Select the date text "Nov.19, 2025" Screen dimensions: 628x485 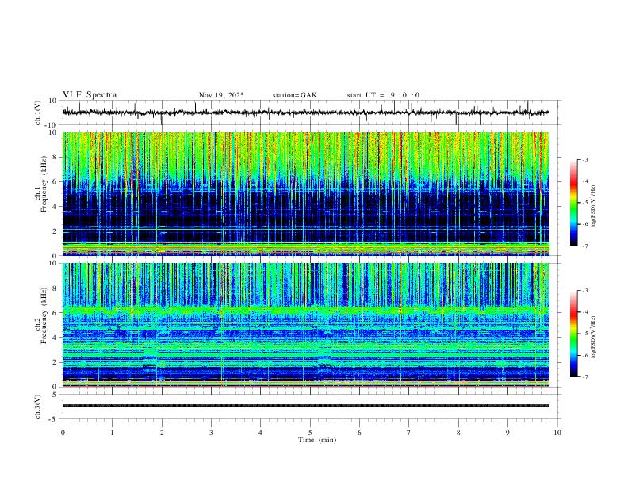point(221,95)
